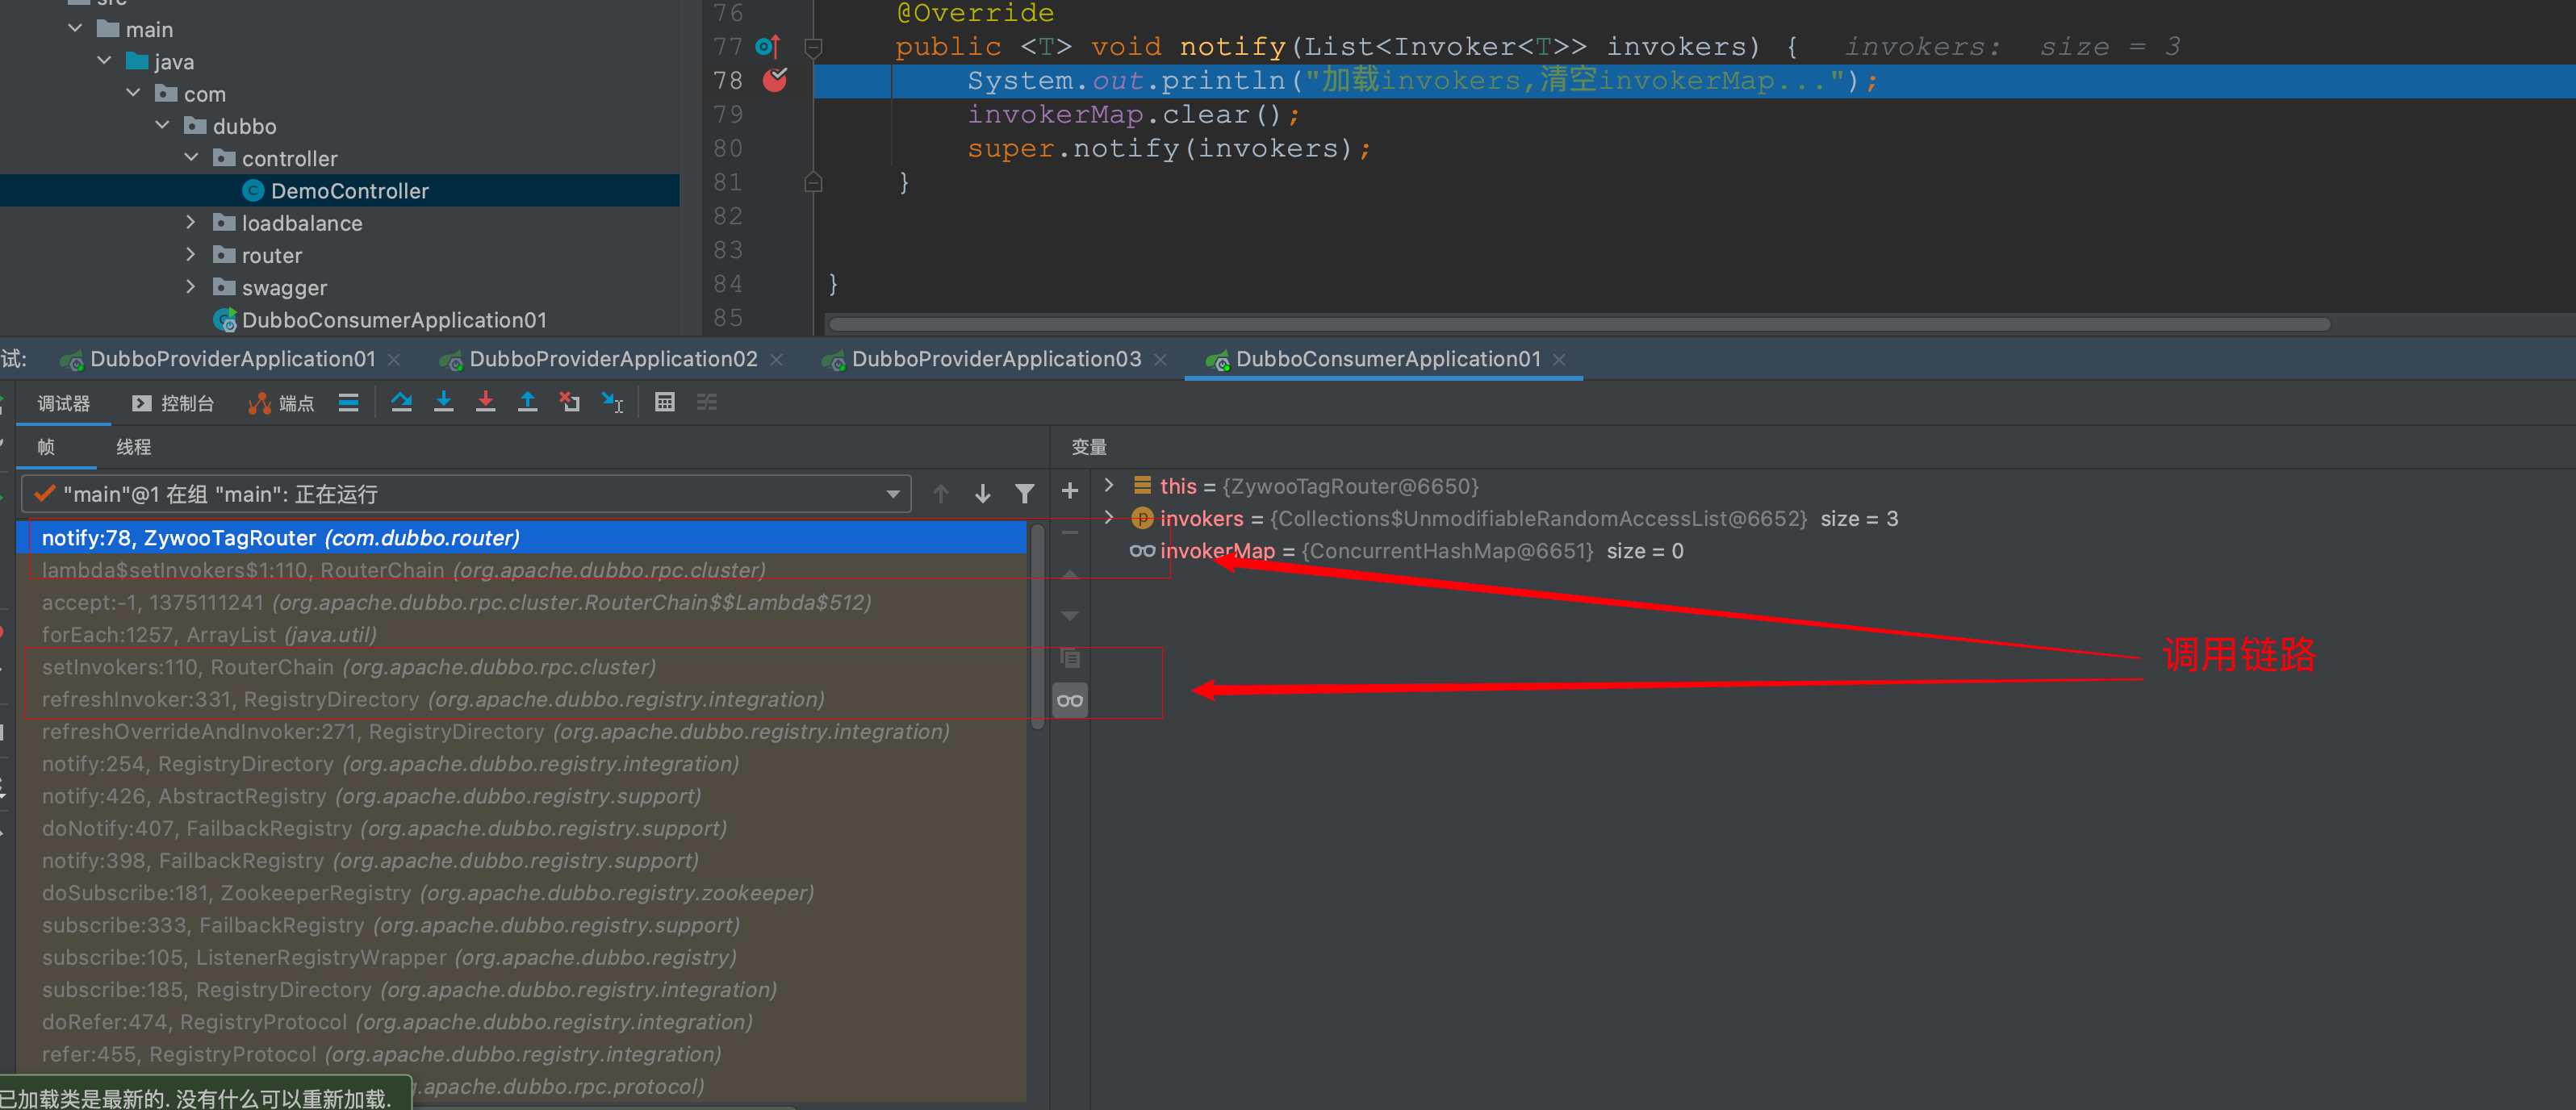Close the DubboProviderApplication01 tab
Image resolution: width=2576 pixels, height=1110 pixels.
click(394, 359)
